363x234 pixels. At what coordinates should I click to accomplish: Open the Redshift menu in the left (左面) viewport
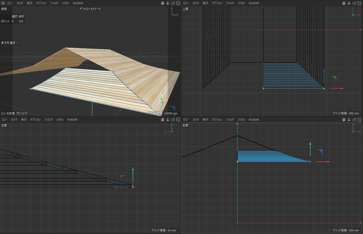click(x=72, y=120)
